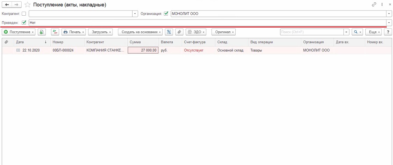The height and width of the screenshot is (165, 393).
Task: Select the руб. currency cell
Action: coord(170,50)
